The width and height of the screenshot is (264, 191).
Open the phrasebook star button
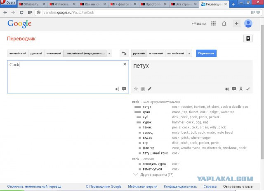248,38
